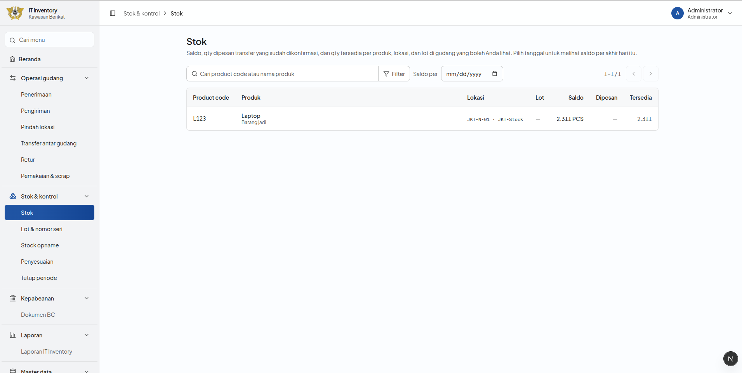742x373 pixels.
Task: Focus the Cari menu search field
Action: click(x=49, y=40)
